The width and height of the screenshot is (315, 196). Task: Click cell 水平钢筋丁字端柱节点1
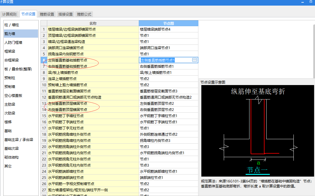coord(169,122)
